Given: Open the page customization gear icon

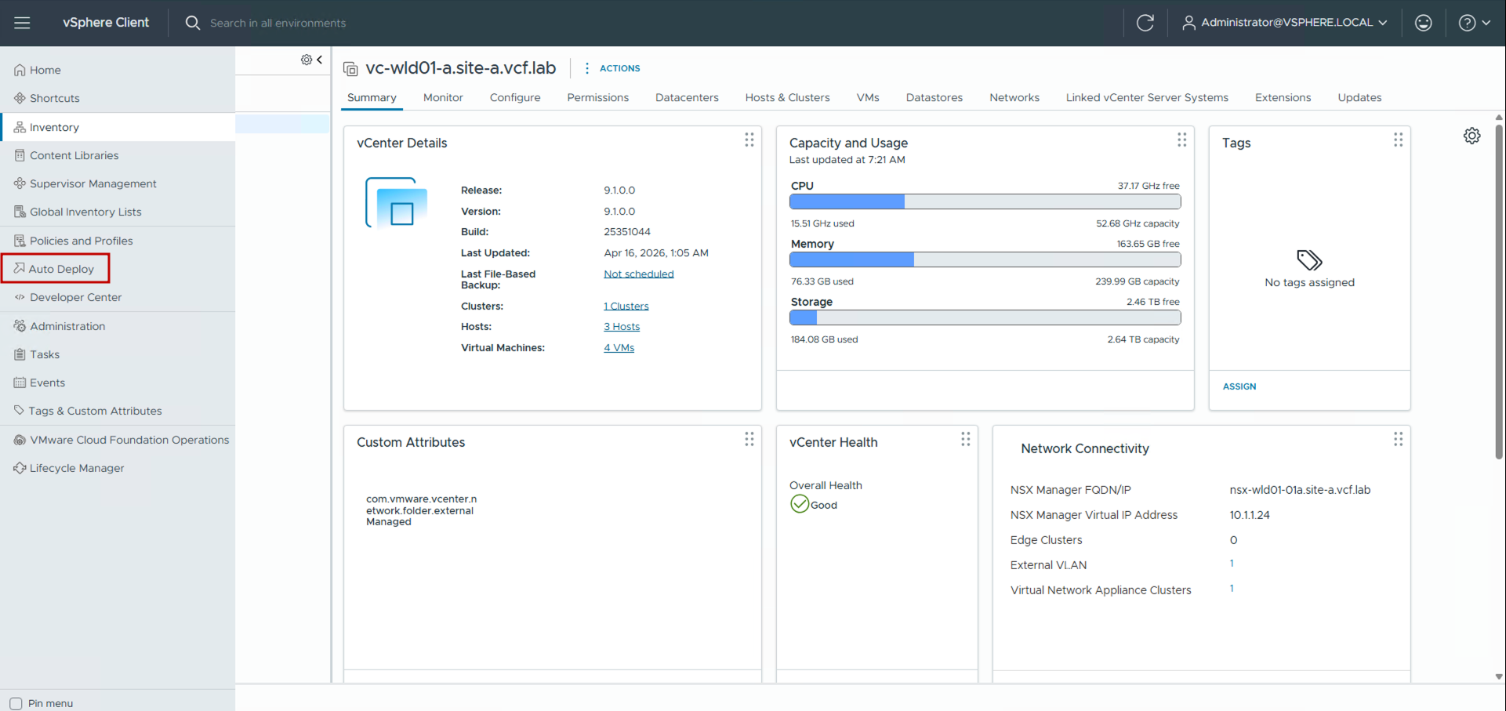Looking at the screenshot, I should (x=1472, y=136).
